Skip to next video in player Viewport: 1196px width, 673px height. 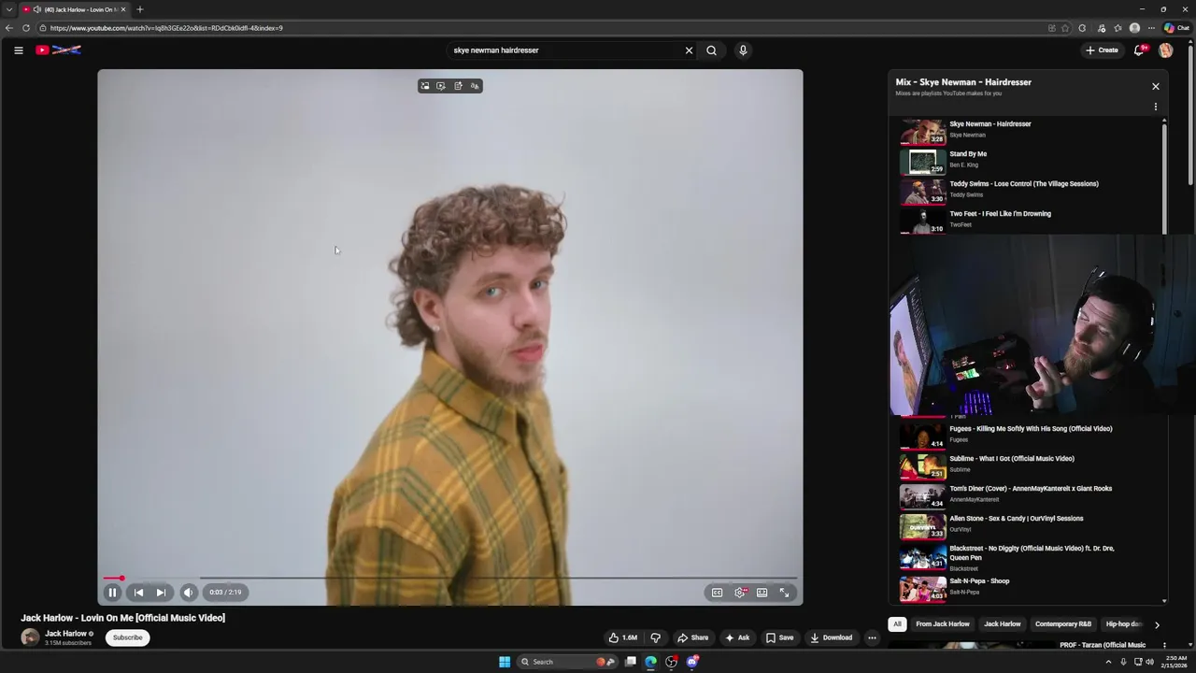(x=161, y=592)
